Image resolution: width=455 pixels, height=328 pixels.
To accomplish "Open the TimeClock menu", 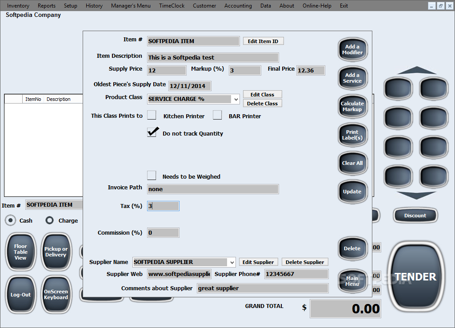I will pyautogui.click(x=172, y=5).
